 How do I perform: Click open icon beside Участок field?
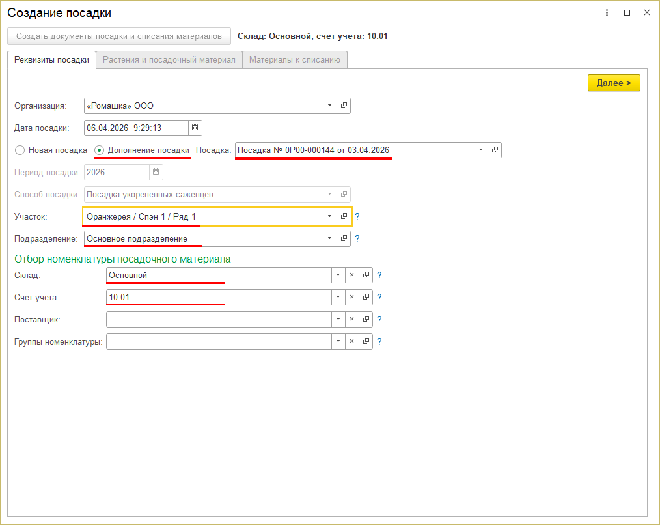coord(344,216)
